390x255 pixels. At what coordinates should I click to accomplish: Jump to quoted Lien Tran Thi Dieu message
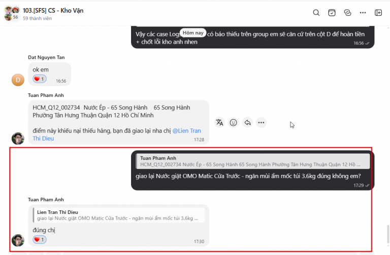click(x=119, y=215)
